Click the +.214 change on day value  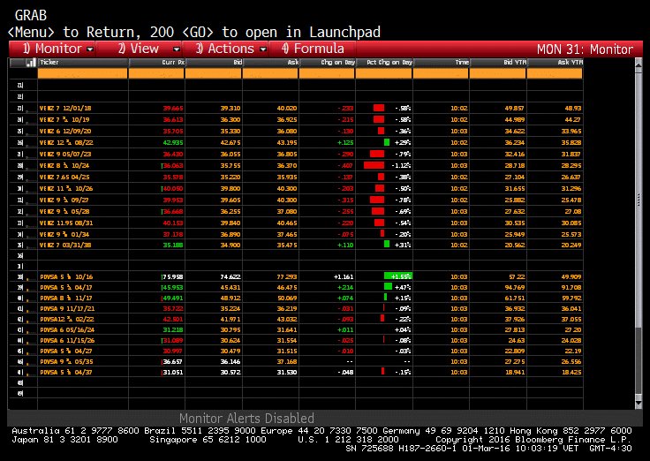345,287
